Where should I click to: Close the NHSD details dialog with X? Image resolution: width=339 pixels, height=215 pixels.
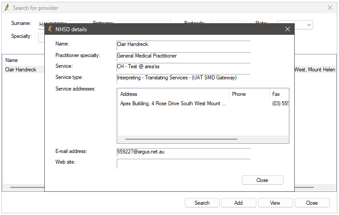(x=288, y=29)
